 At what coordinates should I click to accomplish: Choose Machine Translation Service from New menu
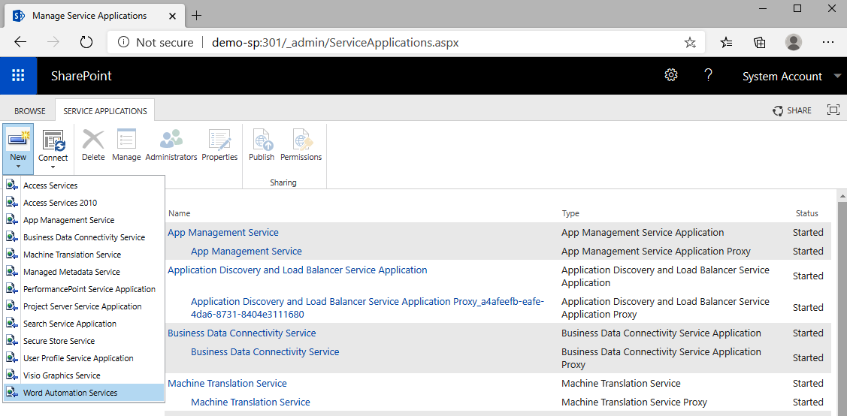pyautogui.click(x=83, y=255)
